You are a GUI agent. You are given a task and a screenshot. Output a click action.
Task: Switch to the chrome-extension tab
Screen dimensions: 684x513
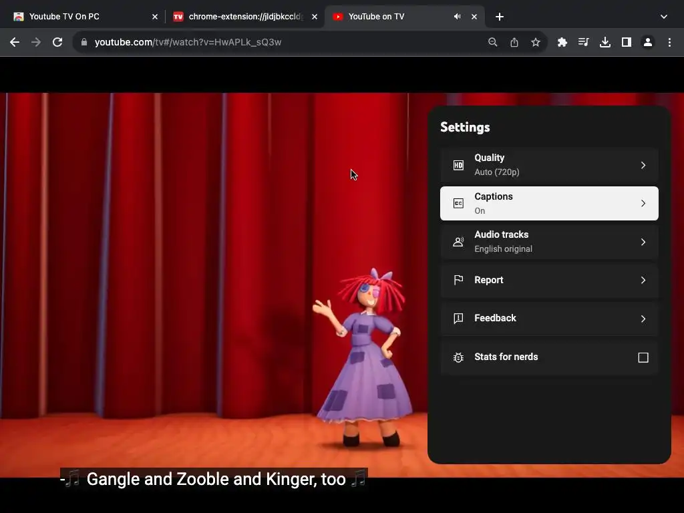point(244,17)
